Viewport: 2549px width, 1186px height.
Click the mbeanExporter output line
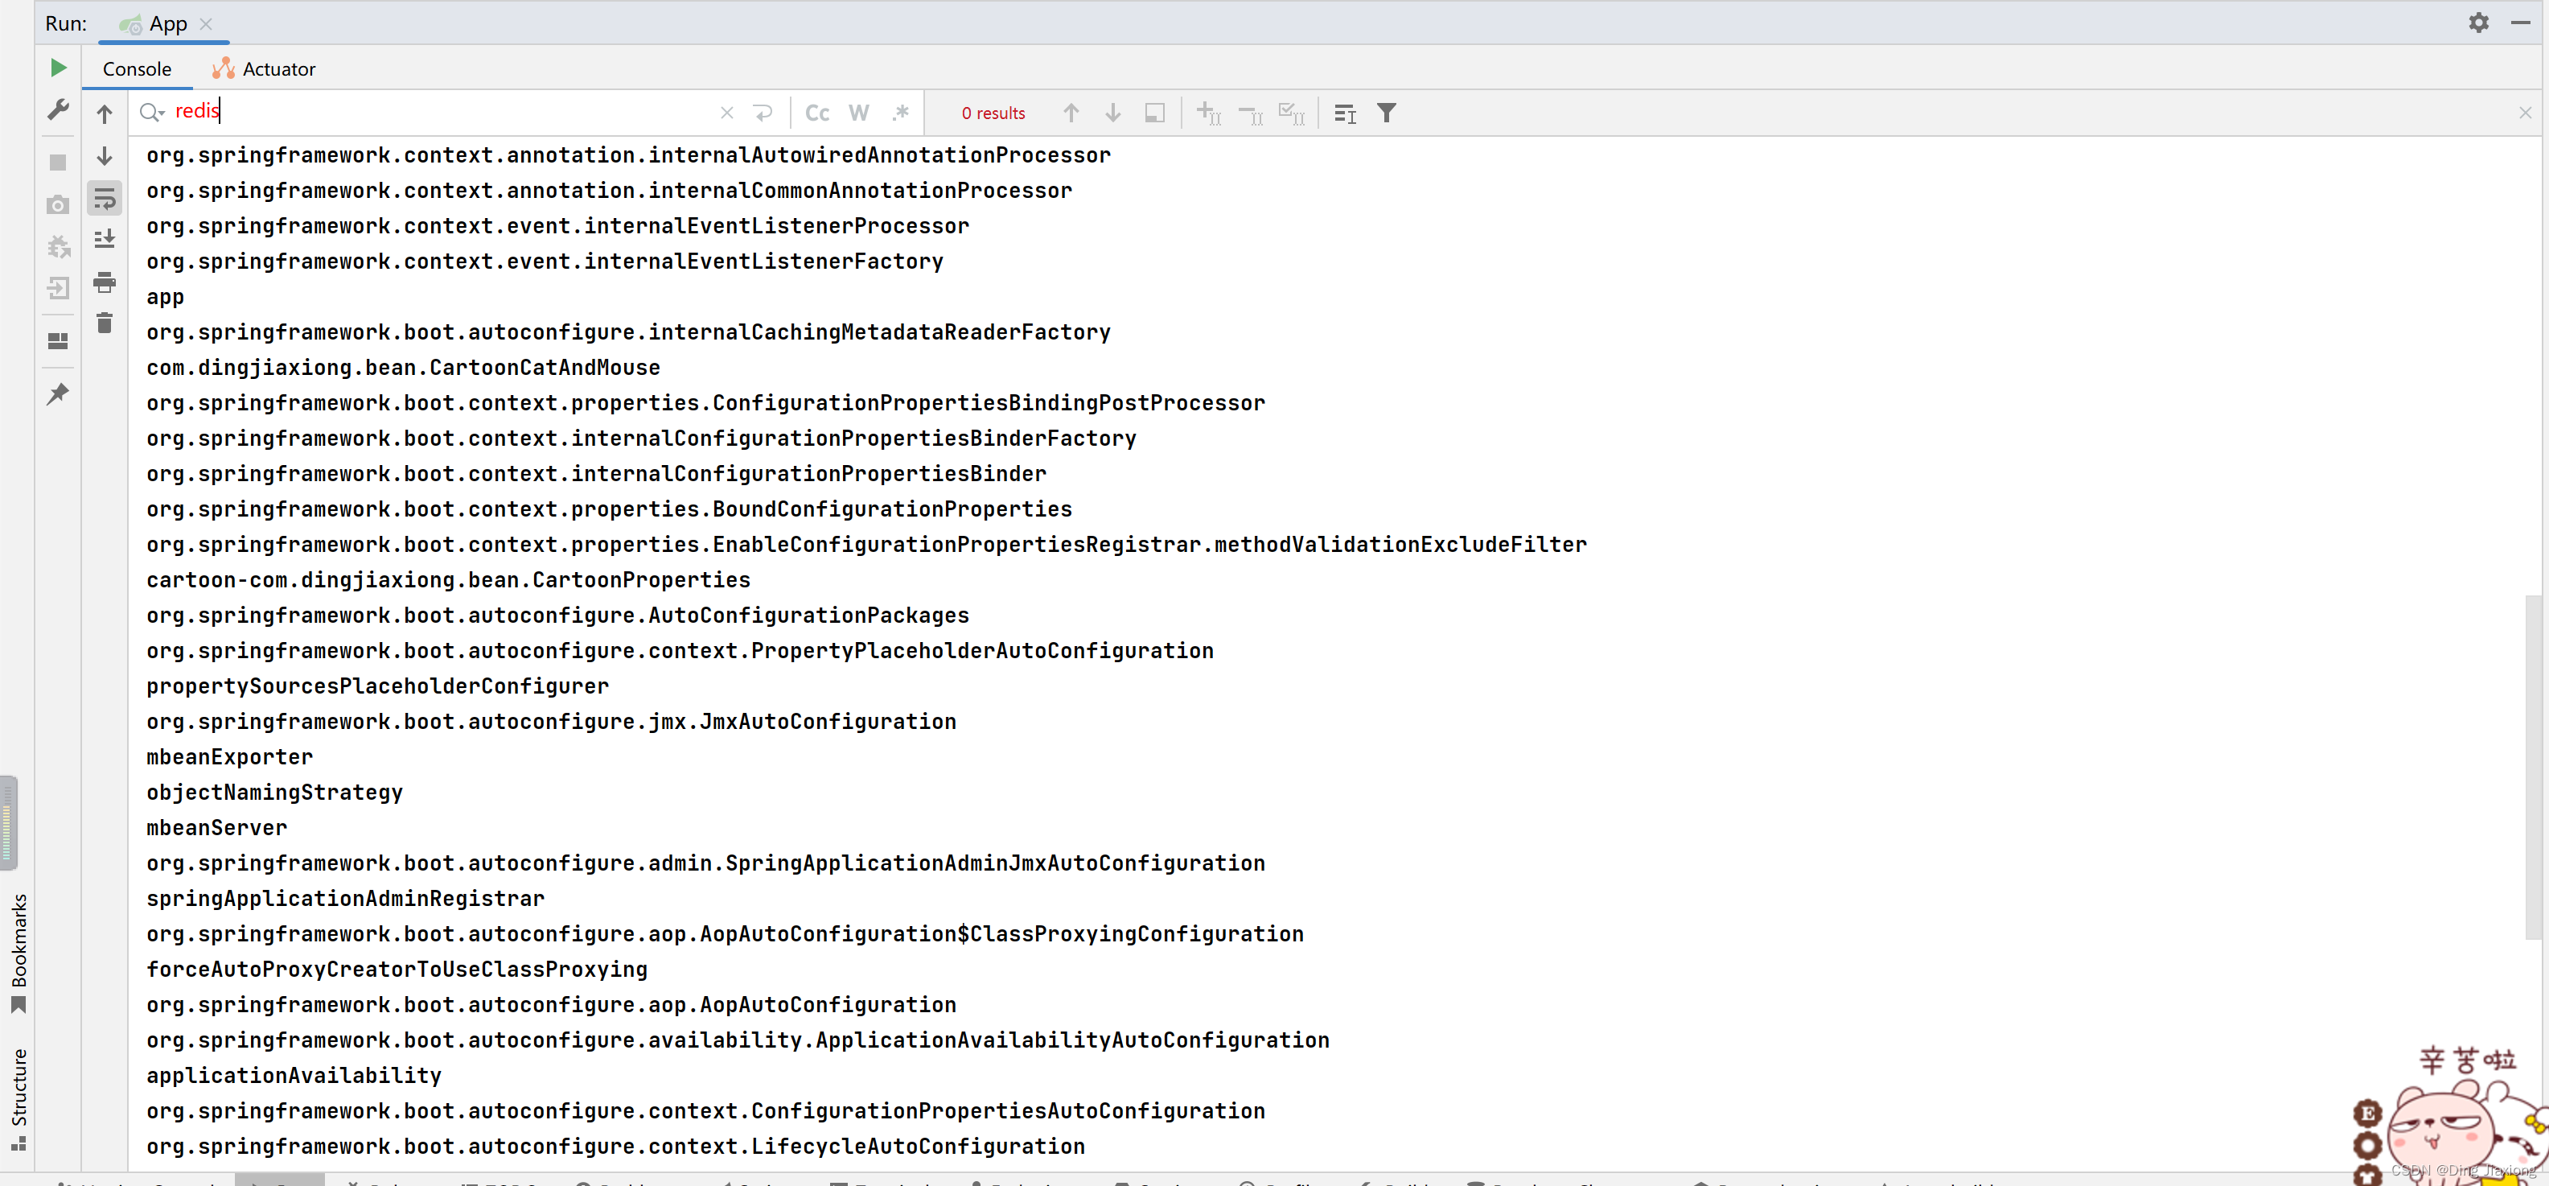click(229, 757)
